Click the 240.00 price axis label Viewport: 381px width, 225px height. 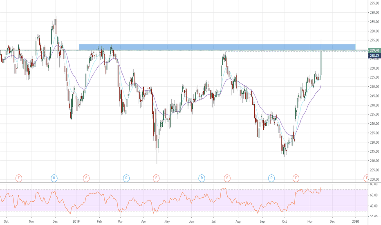(x=374, y=105)
